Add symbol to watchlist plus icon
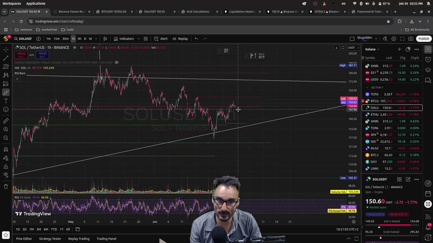Screen dimensions: 433x243 (400, 49)
